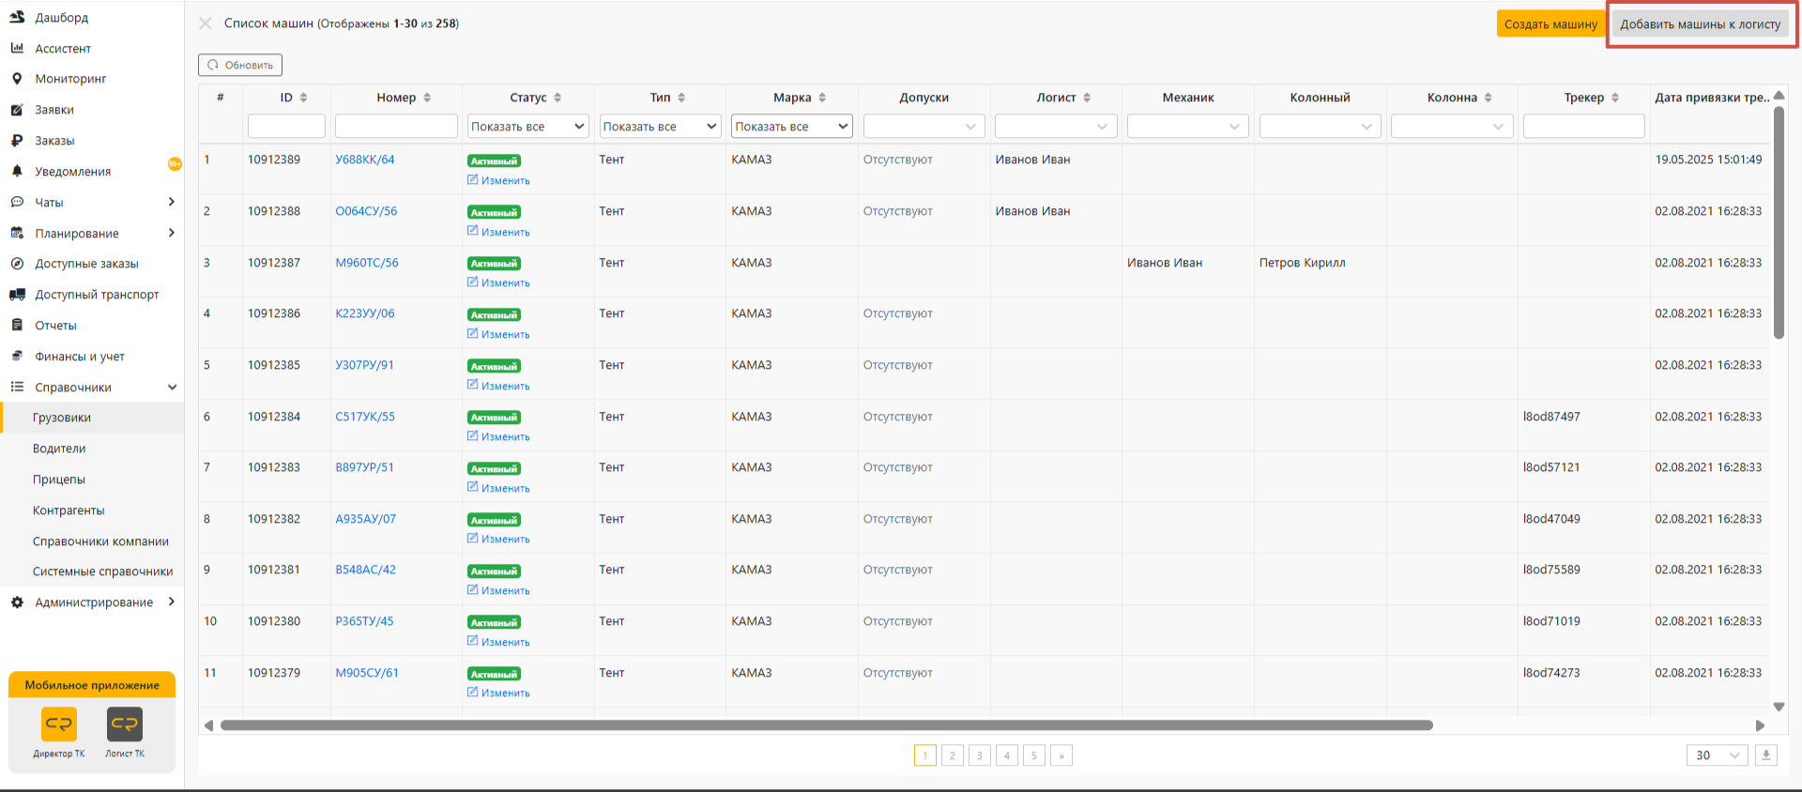Viewport: 1802px width, 792px height.
Task: Go to Водители in the sidebar
Action: 59,449
